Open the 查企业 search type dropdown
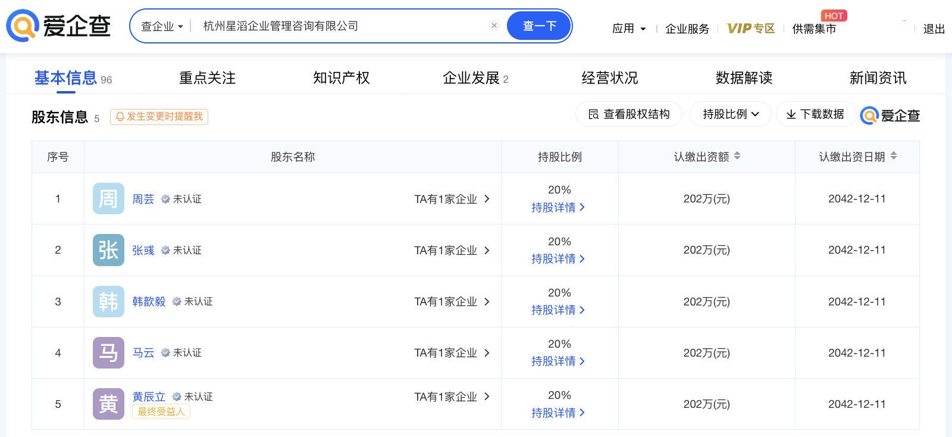 162,26
